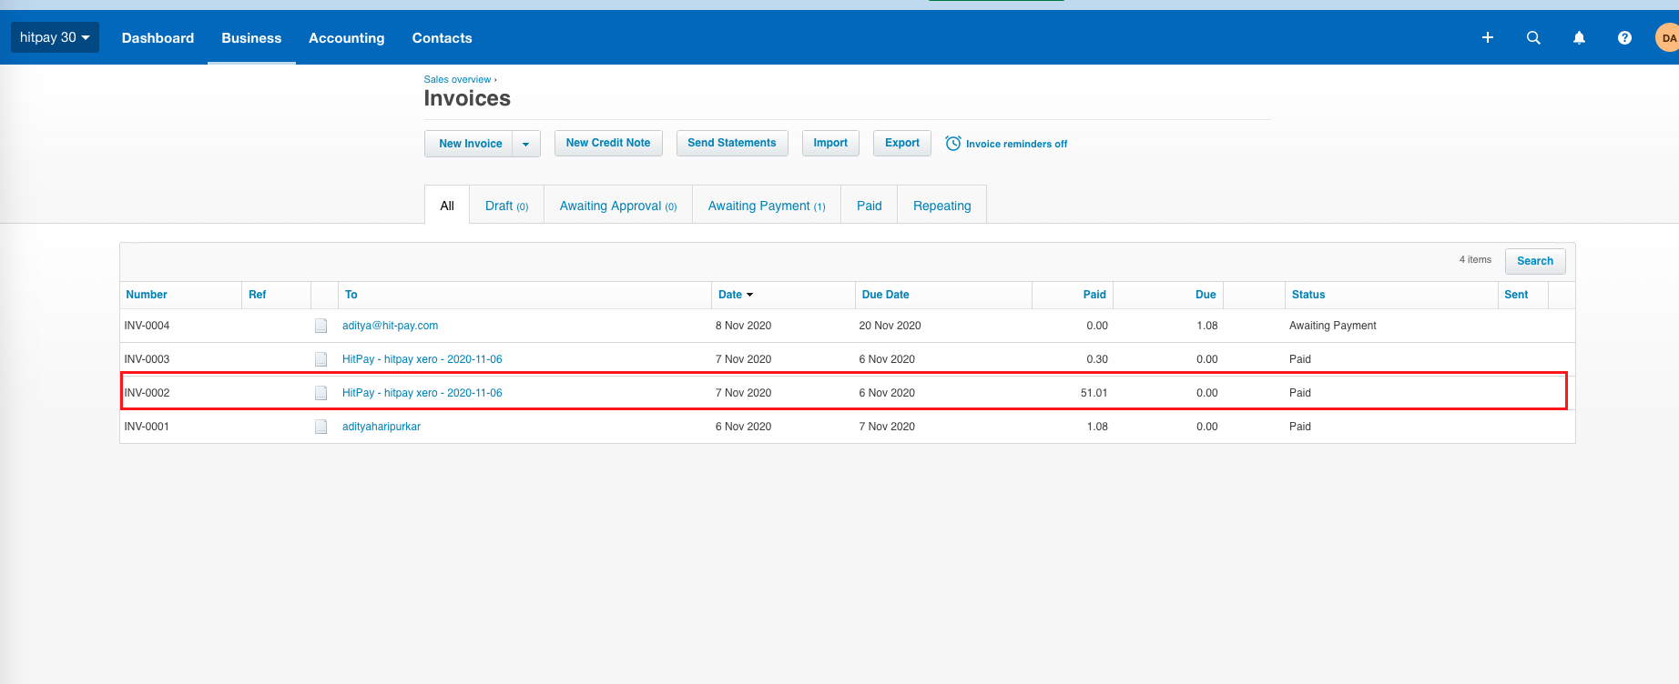Viewport: 1679px width, 684px height.
Task: Sort by the Status column header
Action: click(x=1308, y=295)
